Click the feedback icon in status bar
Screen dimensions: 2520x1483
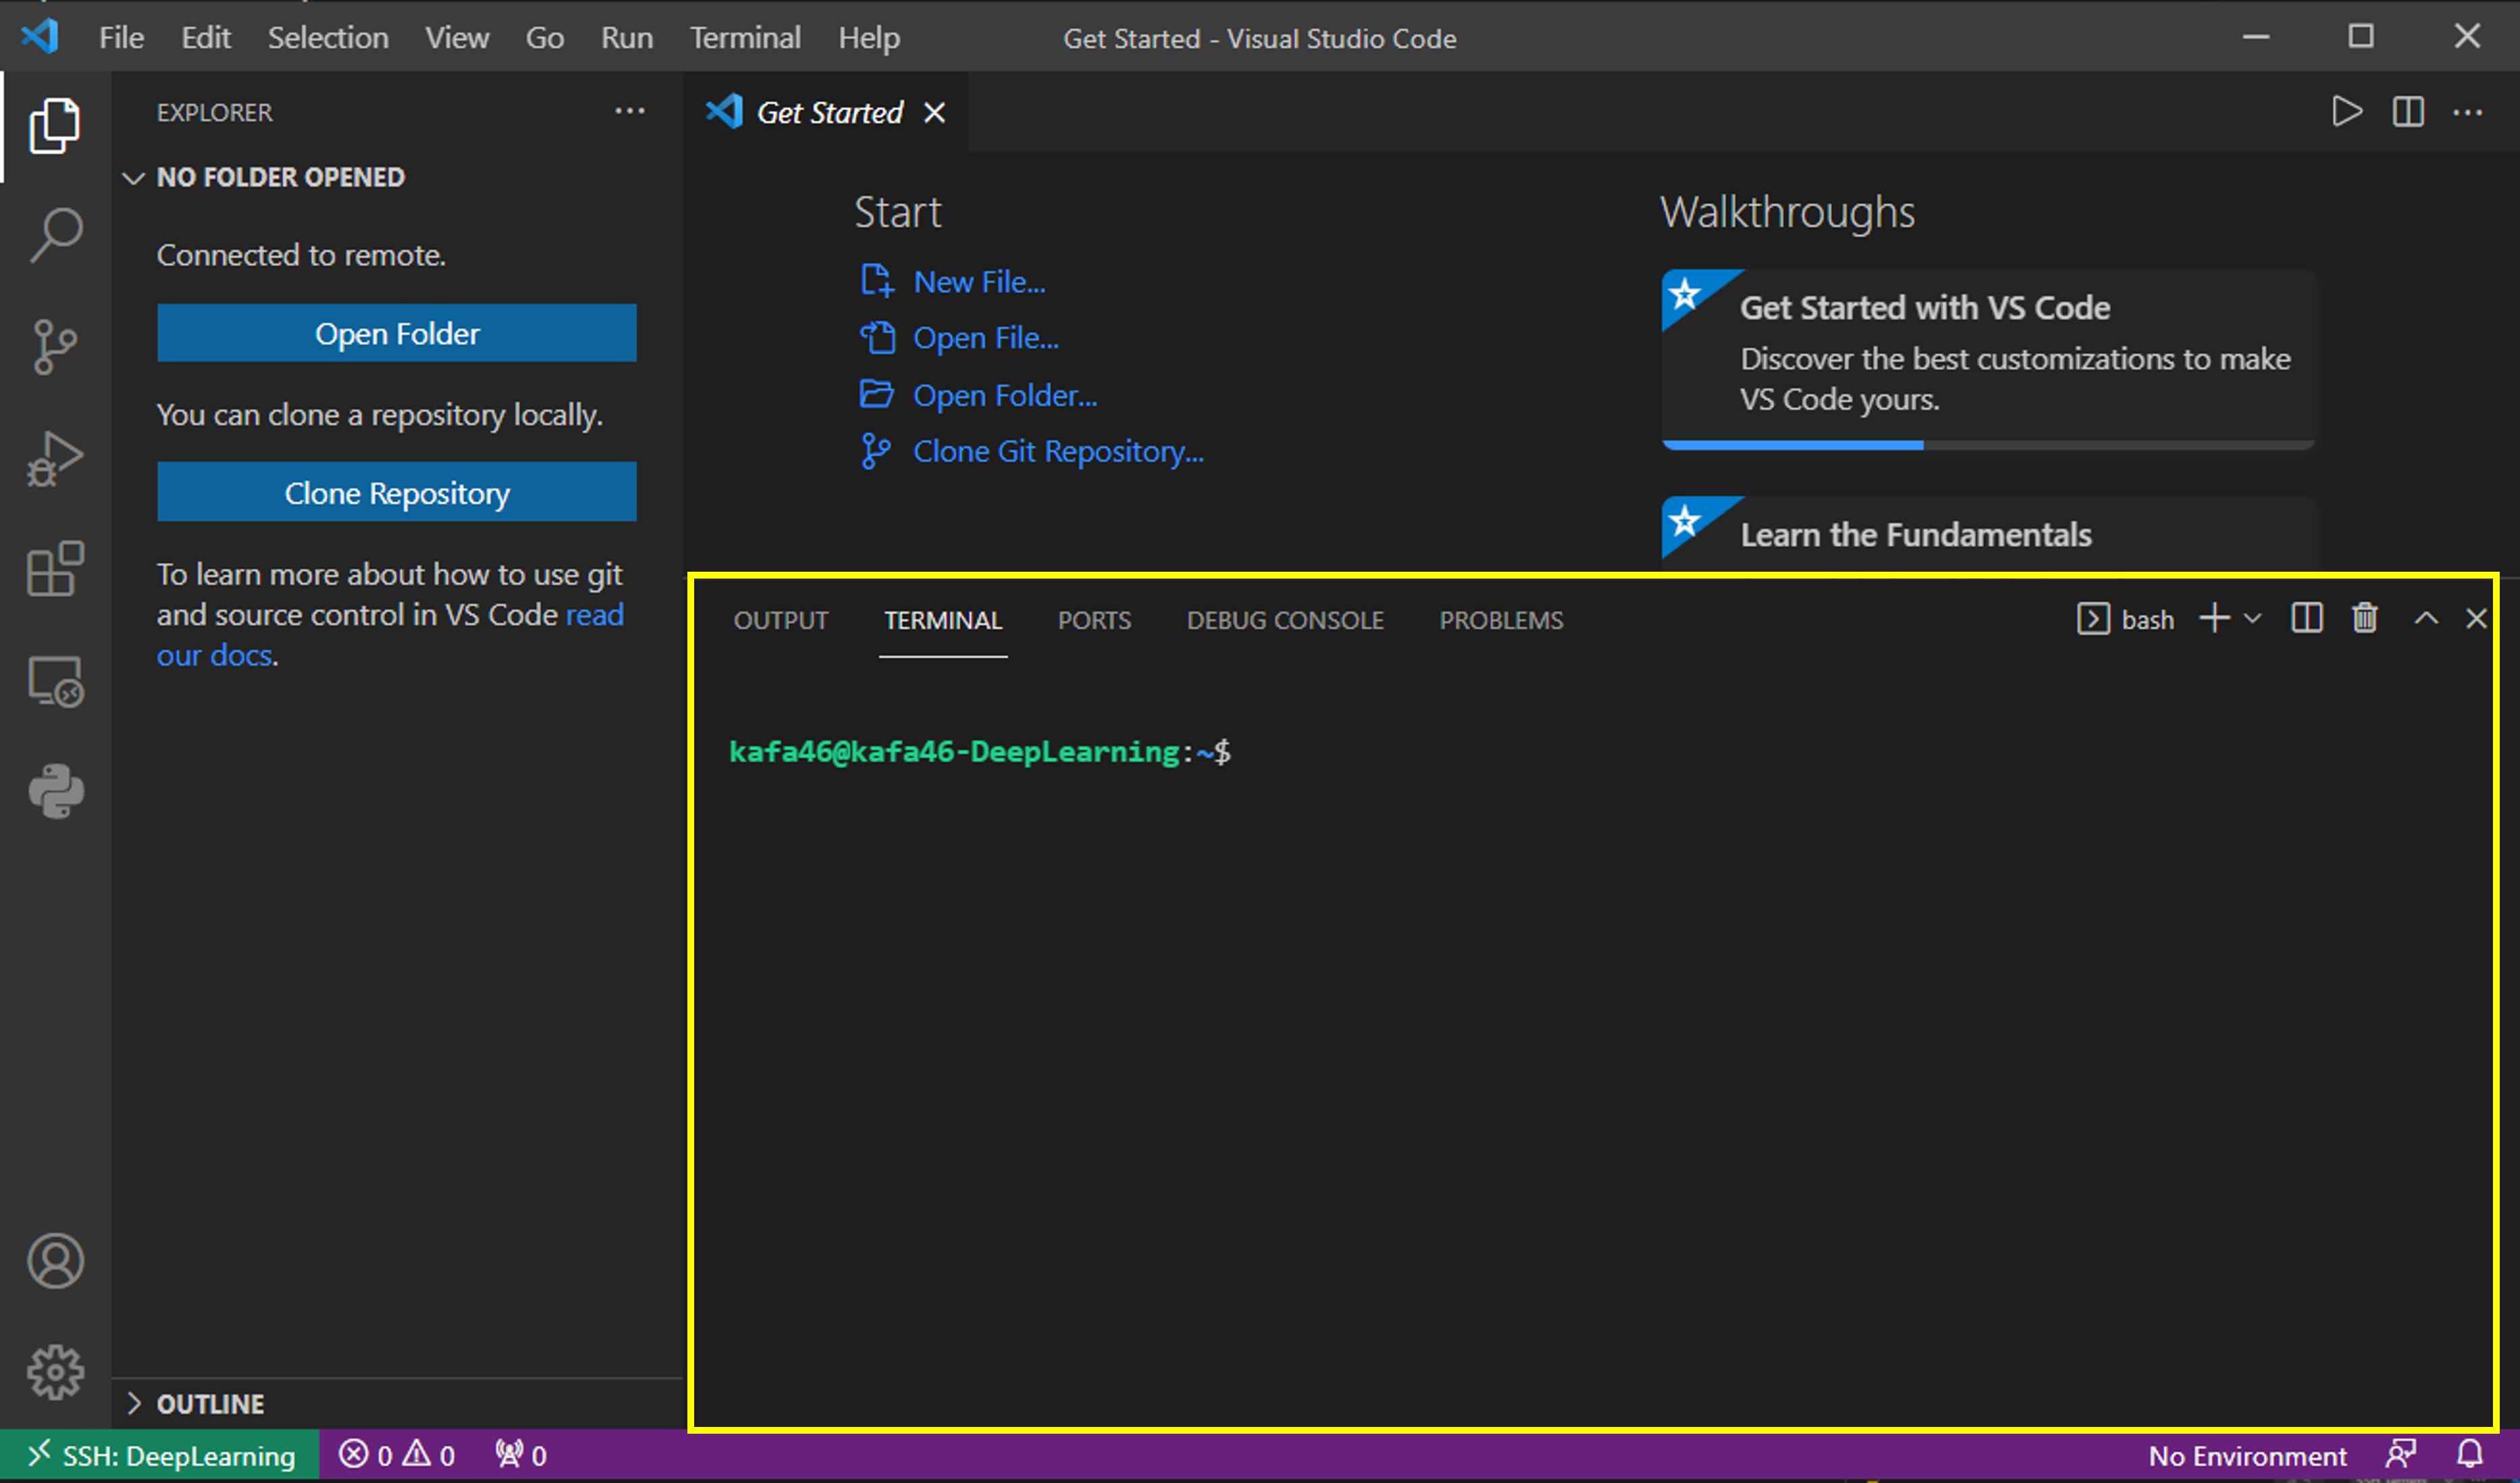[x=2400, y=1454]
